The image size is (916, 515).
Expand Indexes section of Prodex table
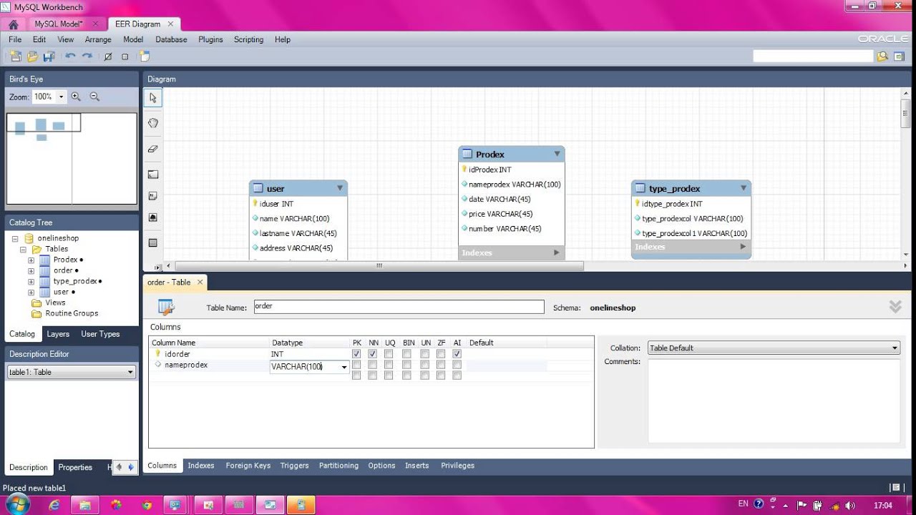[557, 252]
